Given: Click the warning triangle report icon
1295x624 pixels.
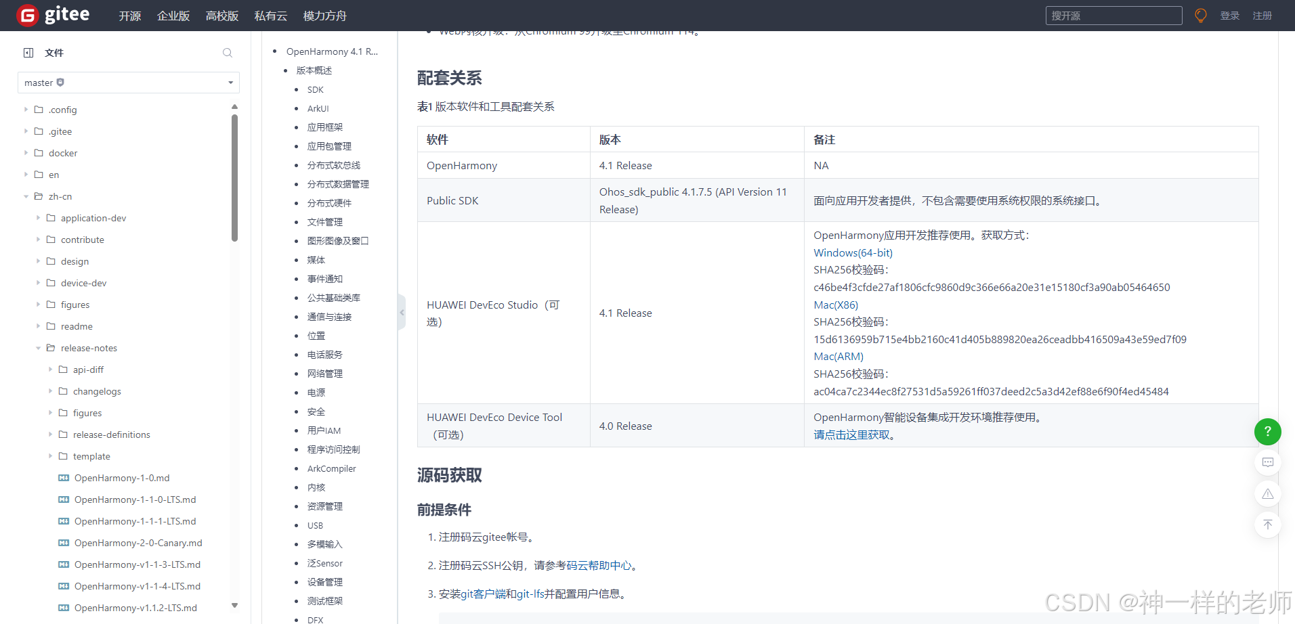Looking at the screenshot, I should click(1268, 493).
